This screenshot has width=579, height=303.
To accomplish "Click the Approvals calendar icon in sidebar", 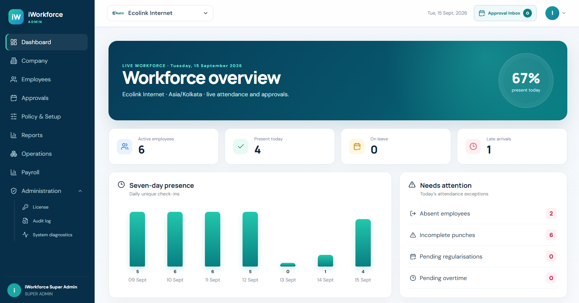I will 14,98.
